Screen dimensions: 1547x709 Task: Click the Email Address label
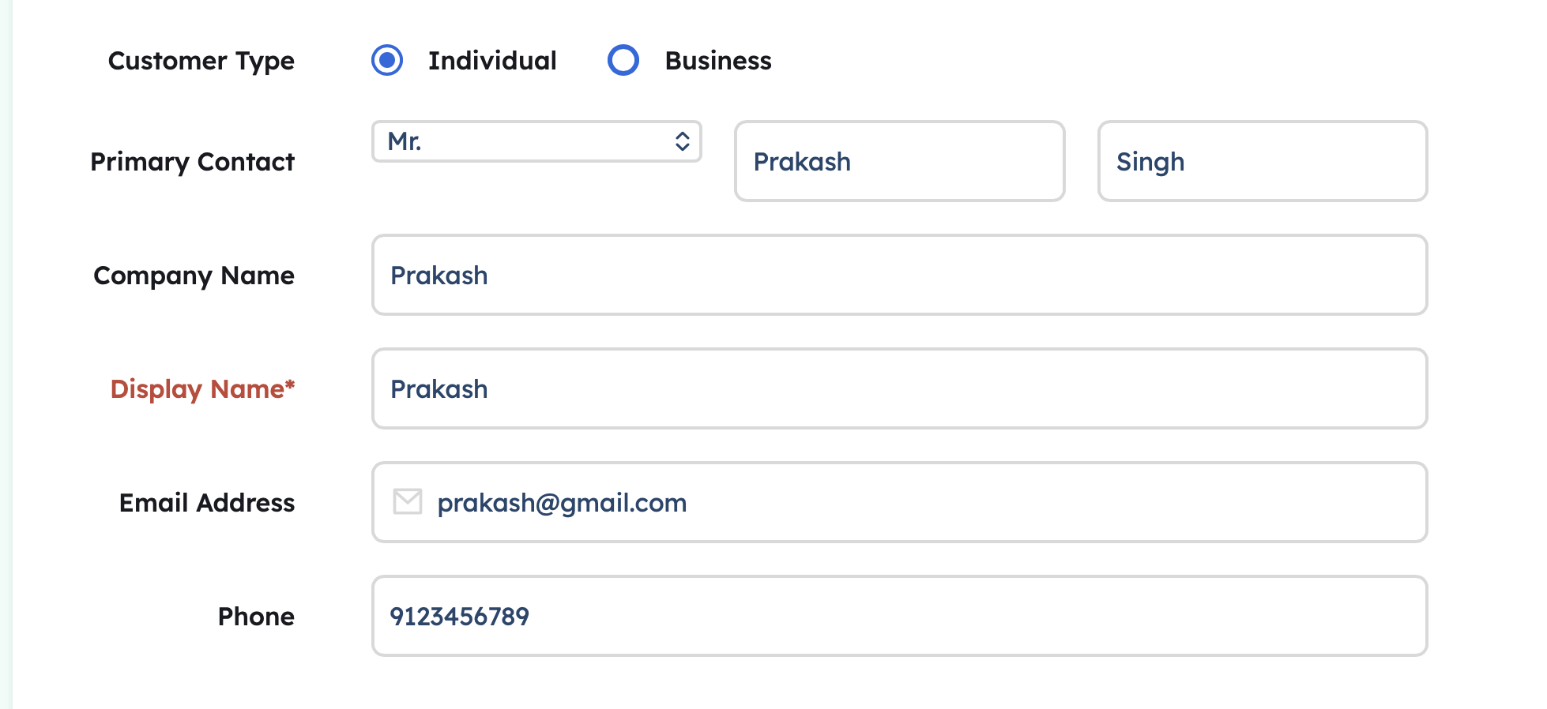click(x=206, y=503)
